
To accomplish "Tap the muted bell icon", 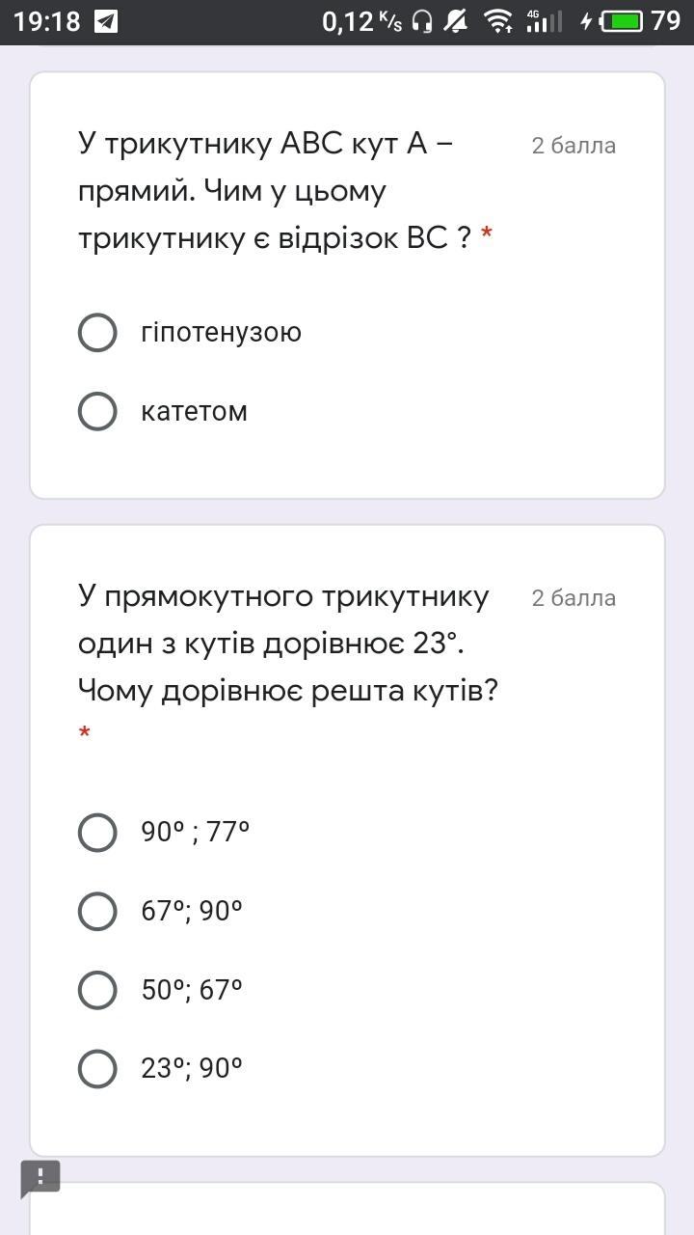I will point(456,21).
